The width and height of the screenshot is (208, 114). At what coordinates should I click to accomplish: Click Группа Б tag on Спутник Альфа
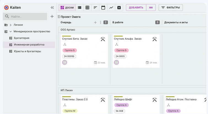click(121, 50)
